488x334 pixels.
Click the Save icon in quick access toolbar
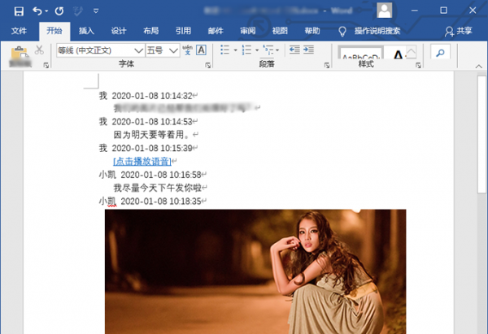[19, 11]
